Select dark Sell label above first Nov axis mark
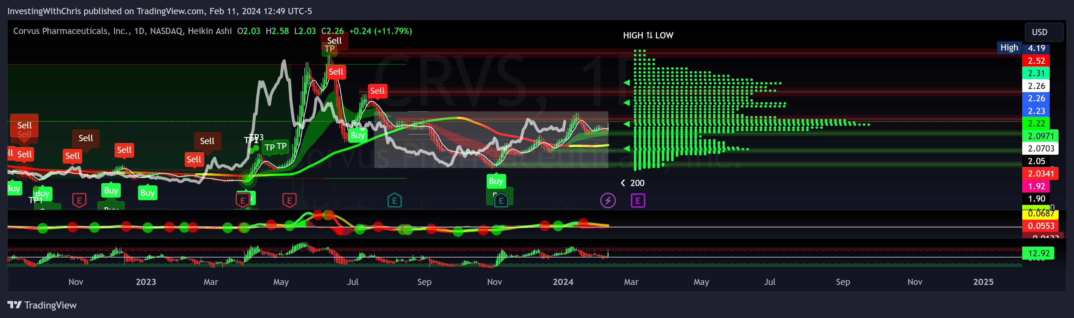The image size is (1074, 318). click(86, 138)
